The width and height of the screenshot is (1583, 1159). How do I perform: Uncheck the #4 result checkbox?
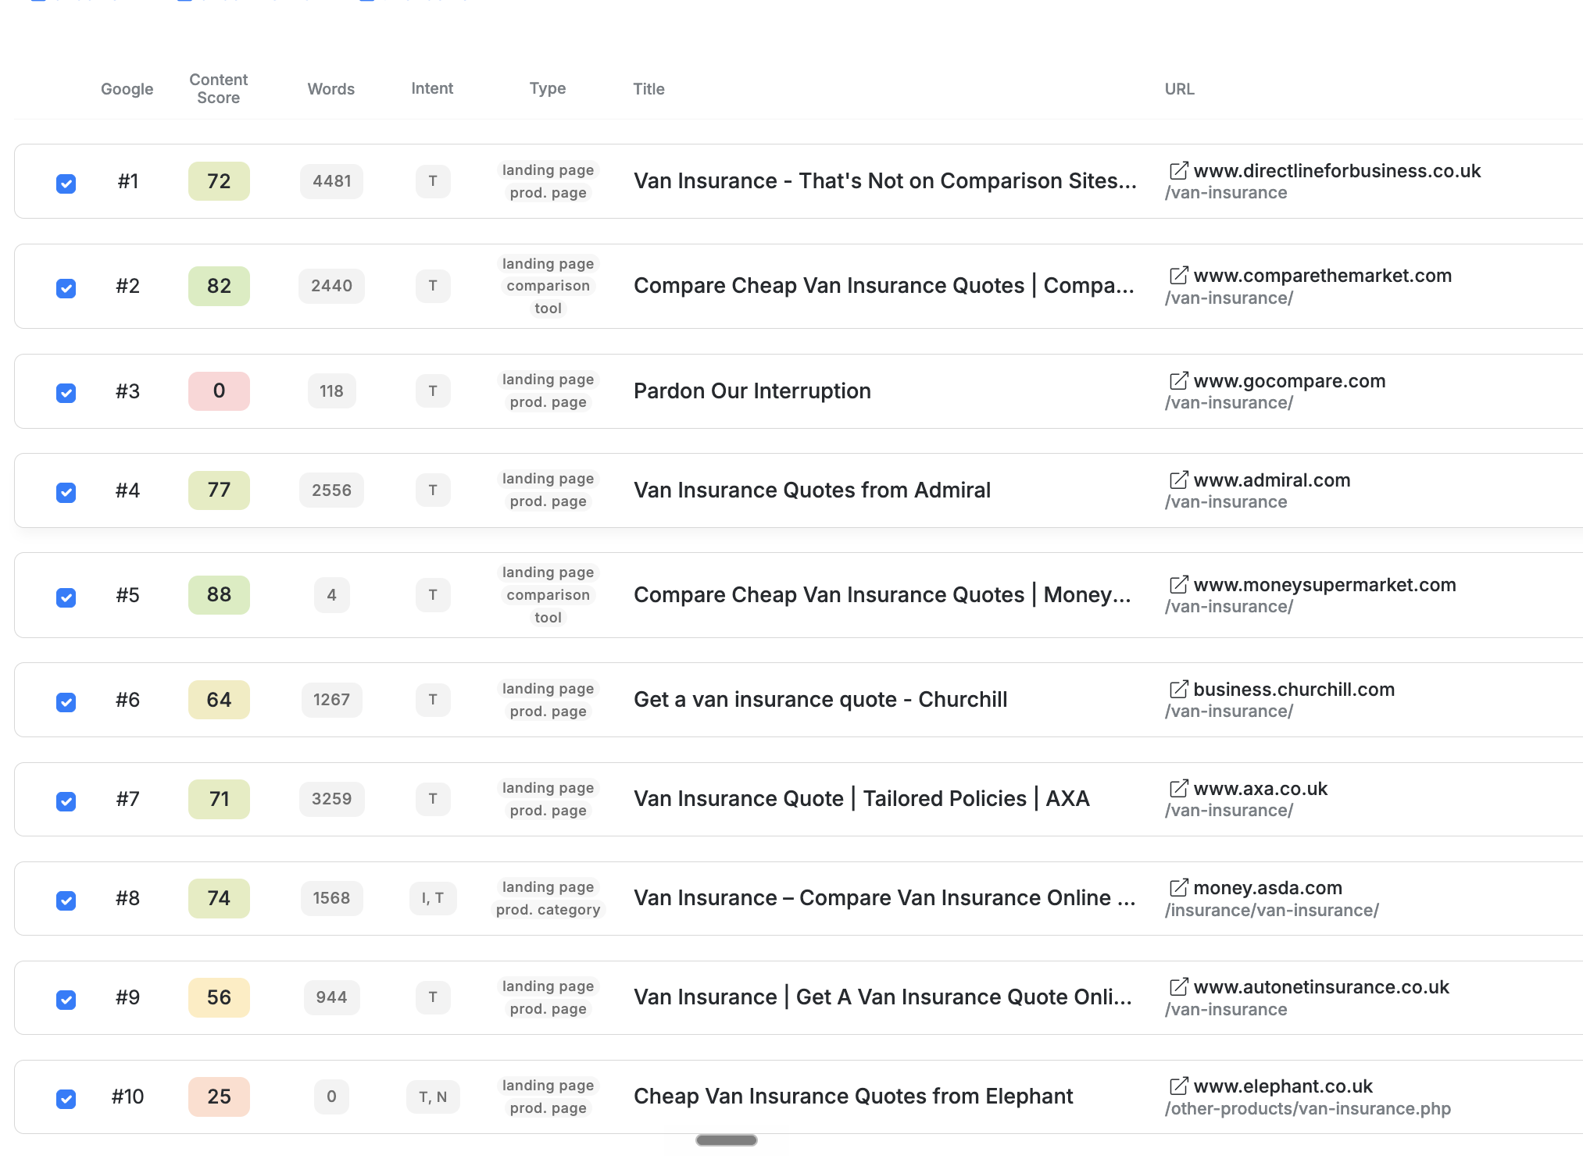click(66, 492)
